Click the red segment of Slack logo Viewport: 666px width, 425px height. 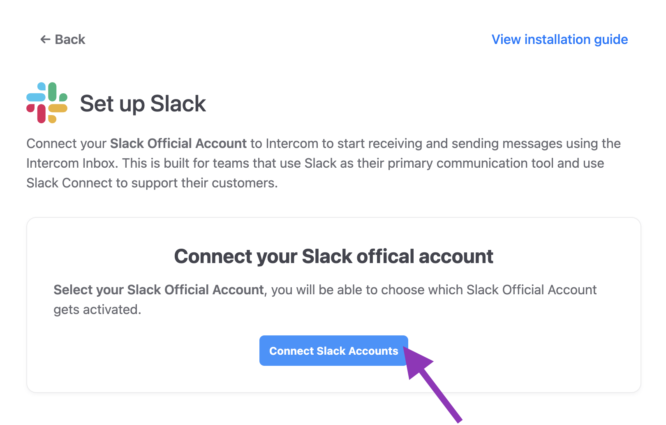pyautogui.click(x=41, y=113)
